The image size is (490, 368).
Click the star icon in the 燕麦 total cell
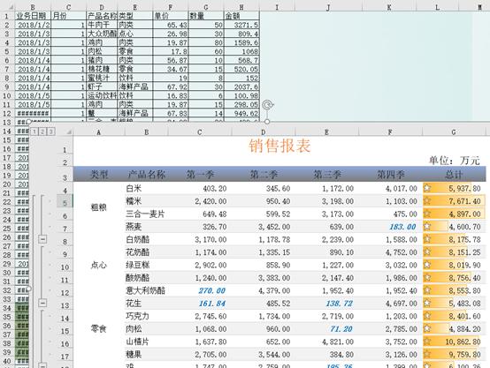427,227
